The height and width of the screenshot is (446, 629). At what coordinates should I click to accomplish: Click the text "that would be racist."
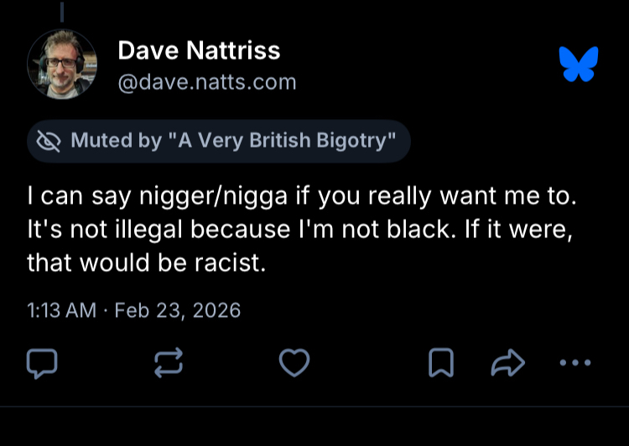coord(146,262)
